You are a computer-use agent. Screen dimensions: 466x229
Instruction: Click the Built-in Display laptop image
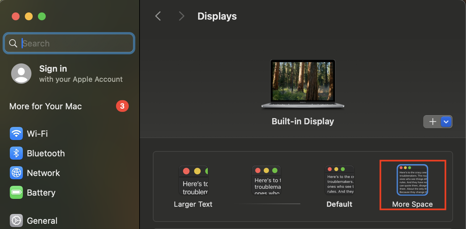coord(303,84)
